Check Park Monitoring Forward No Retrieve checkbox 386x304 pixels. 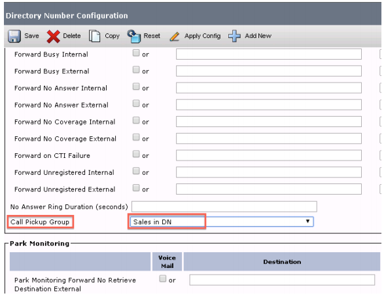[162, 278]
